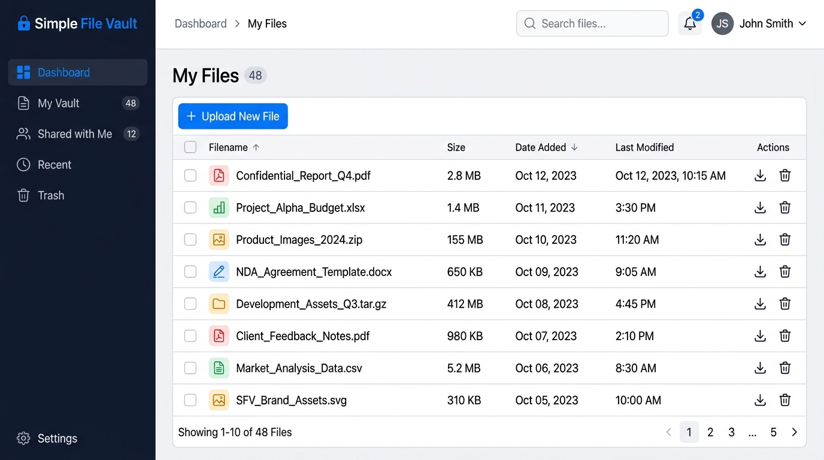
Task: Delete Confidential_Report_Q4.pdf using its trash icon
Action: pos(785,175)
